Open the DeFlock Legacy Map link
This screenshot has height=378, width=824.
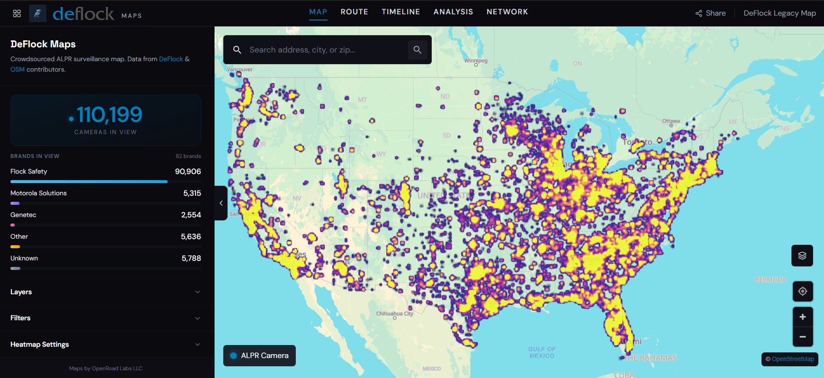click(780, 13)
